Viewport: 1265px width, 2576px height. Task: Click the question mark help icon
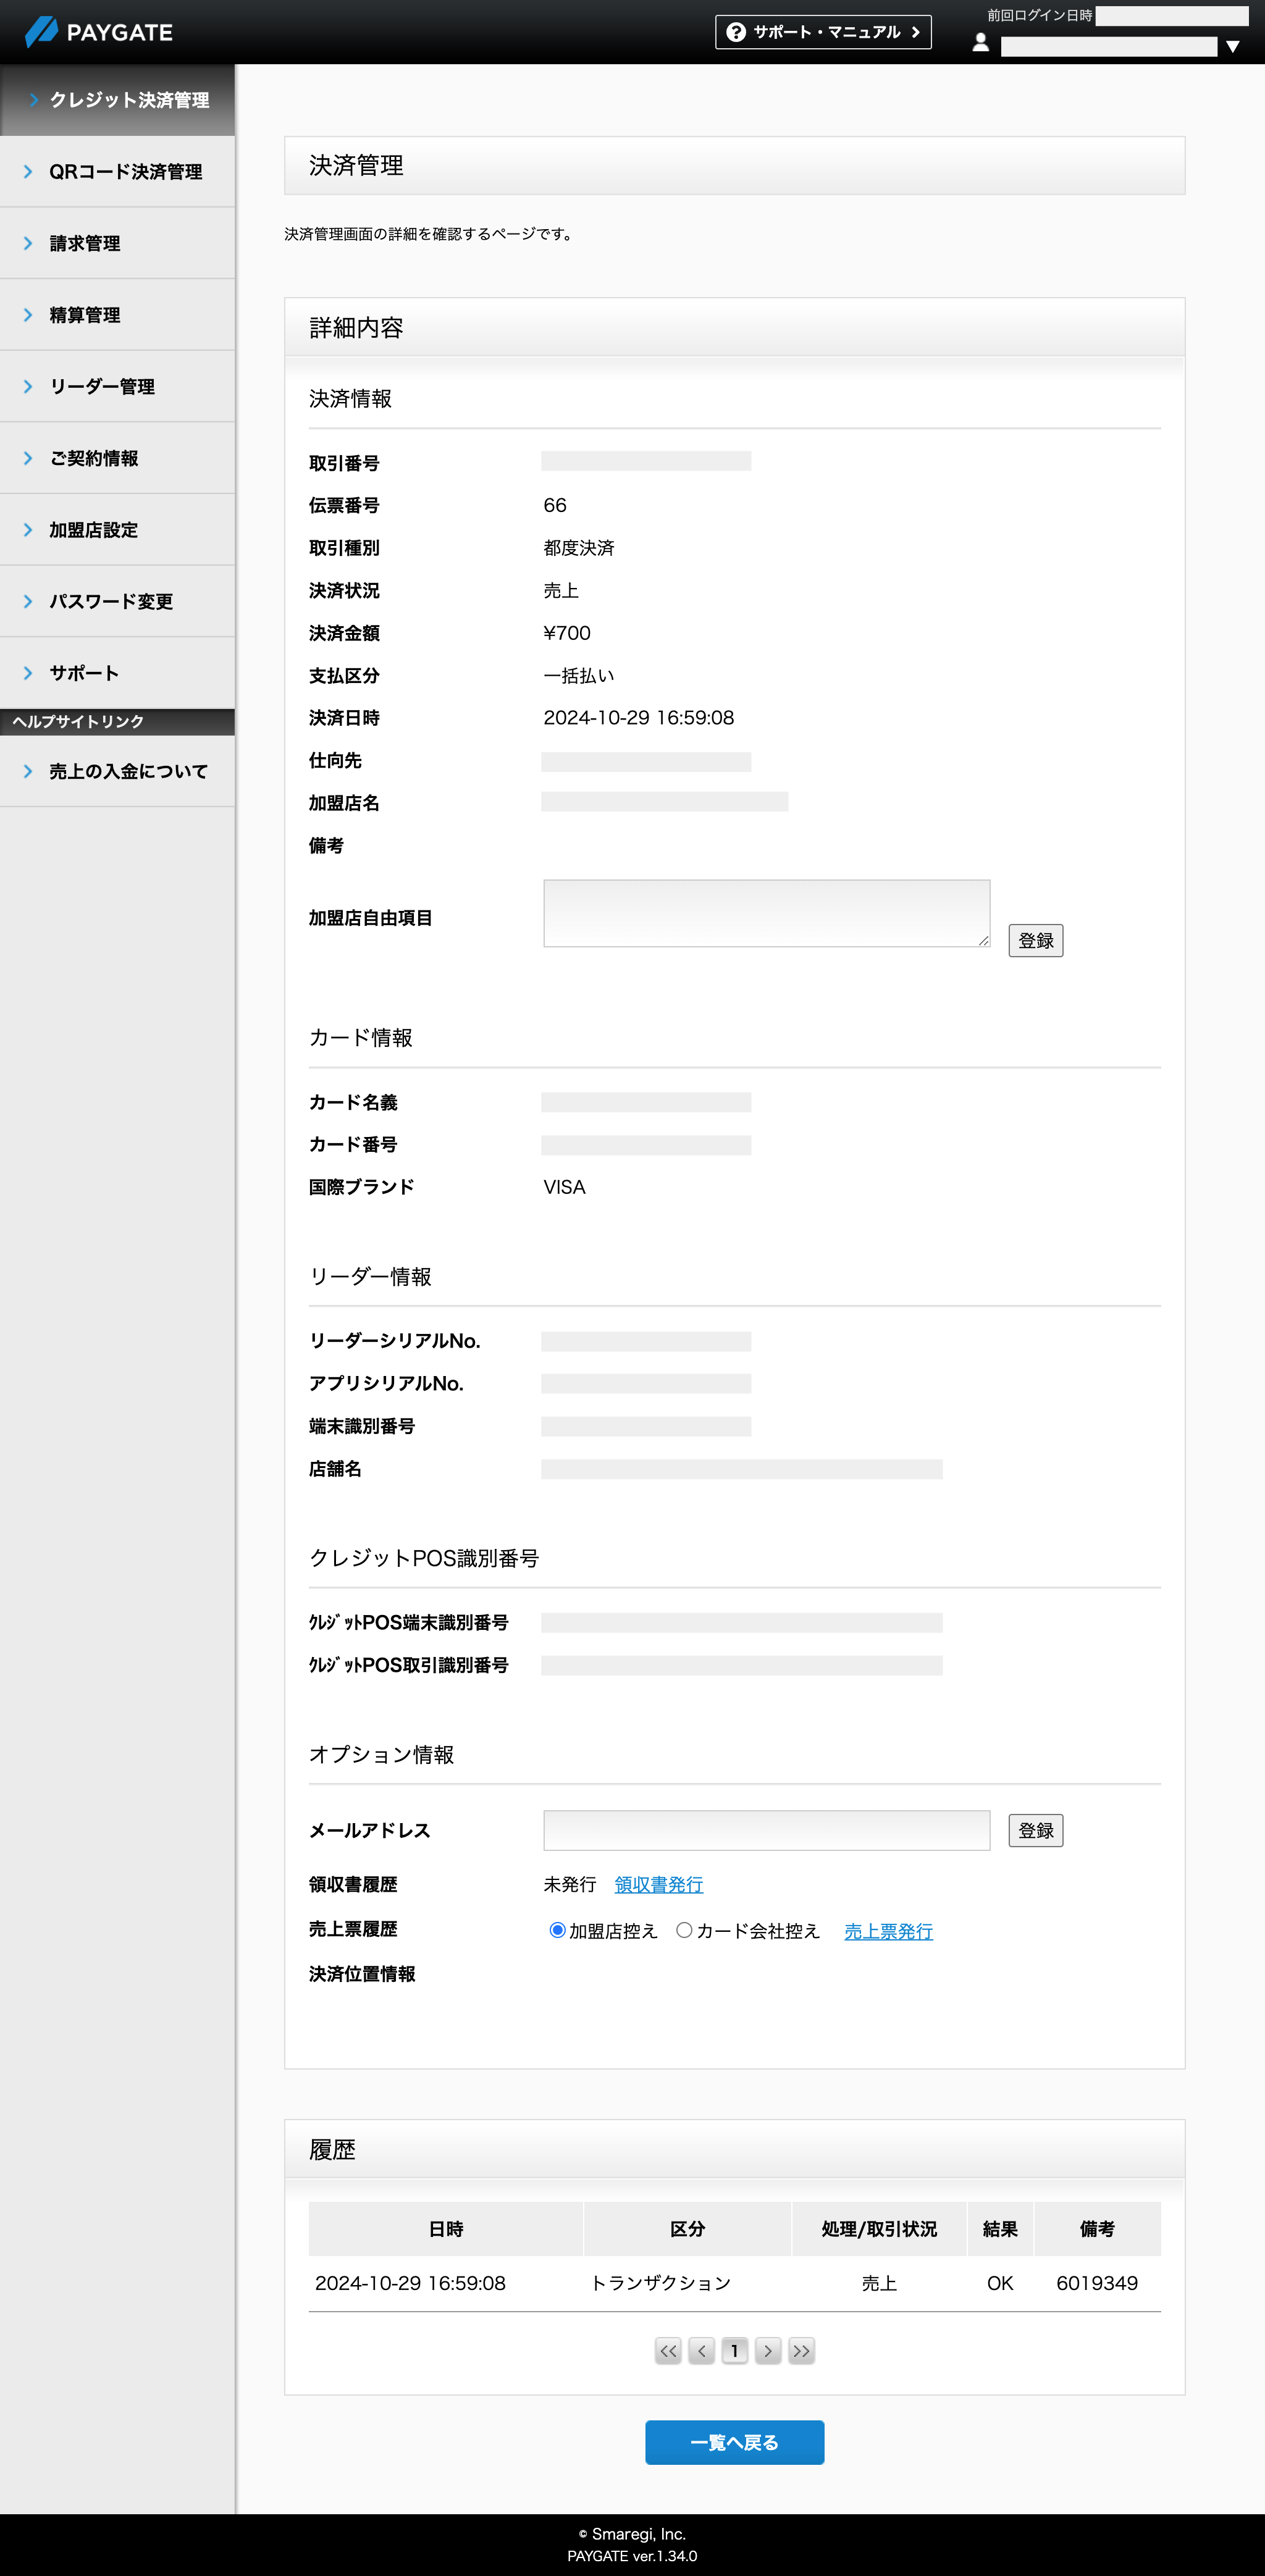click(736, 32)
